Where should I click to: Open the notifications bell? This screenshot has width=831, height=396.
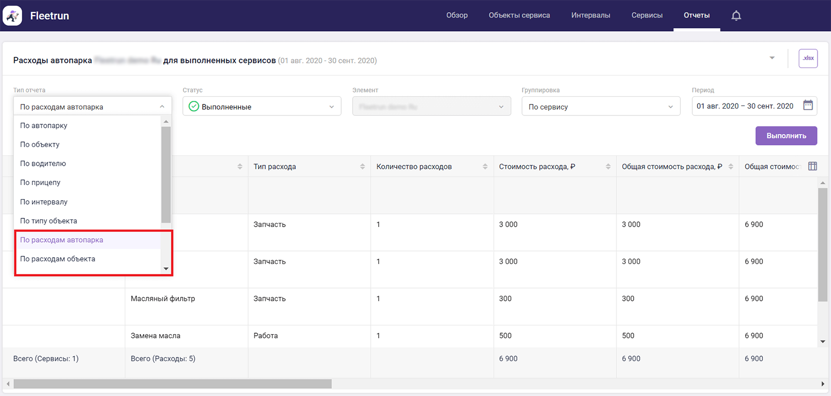click(x=736, y=16)
